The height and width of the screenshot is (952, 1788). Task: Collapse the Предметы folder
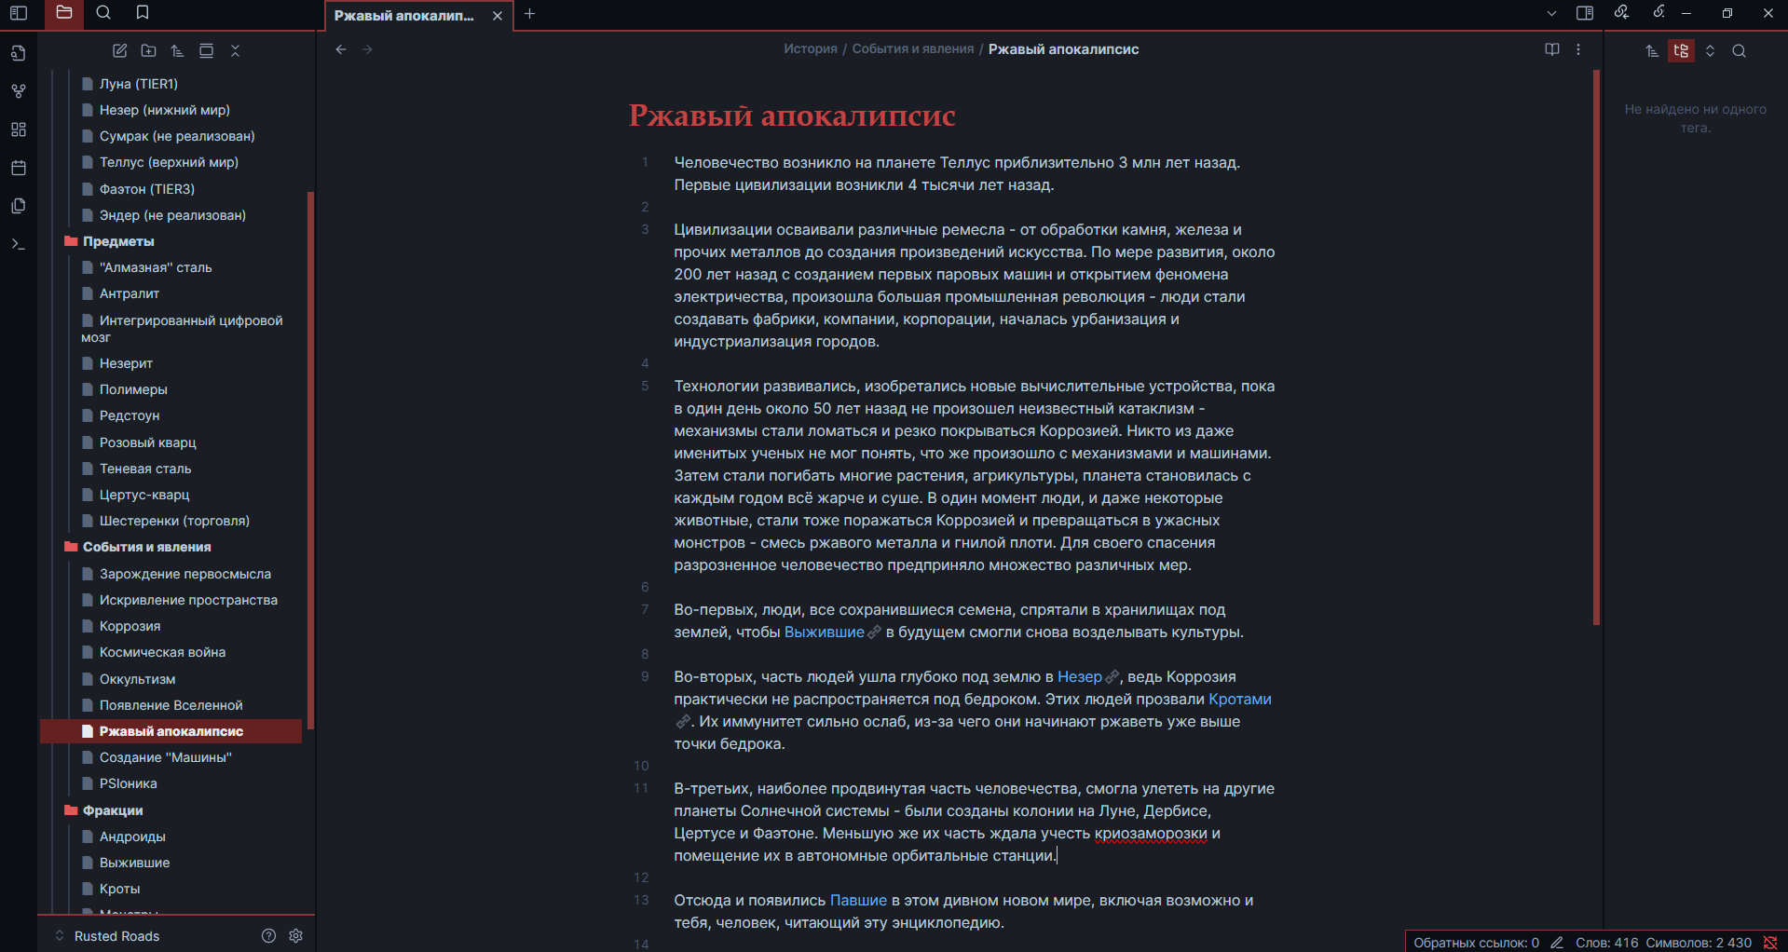118,241
